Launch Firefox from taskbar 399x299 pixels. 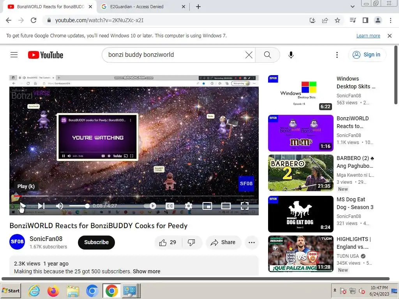pos(53,290)
